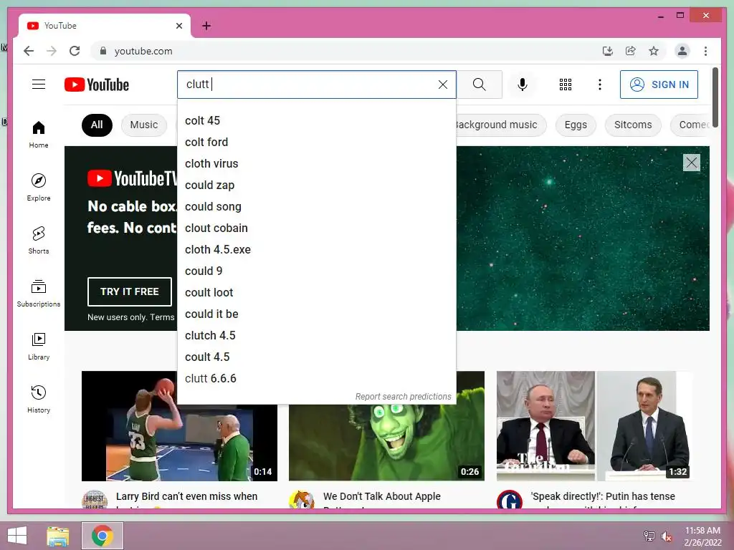Click Report search predictions link

tap(403, 397)
